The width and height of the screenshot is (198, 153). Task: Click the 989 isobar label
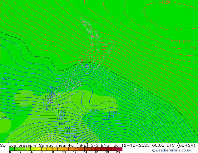point(72,136)
